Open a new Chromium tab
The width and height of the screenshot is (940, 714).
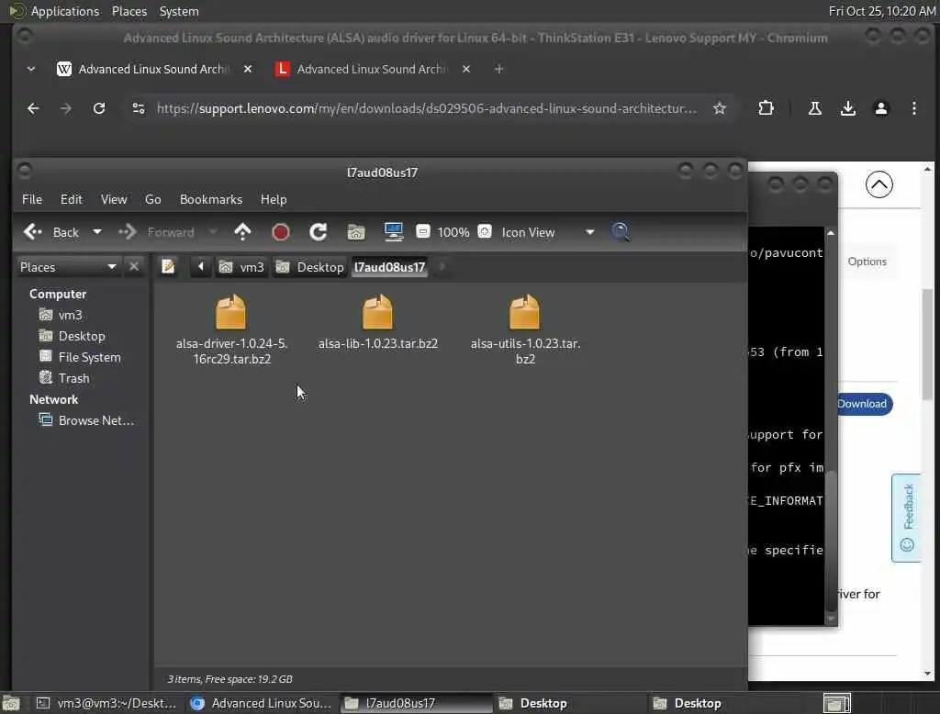point(498,69)
